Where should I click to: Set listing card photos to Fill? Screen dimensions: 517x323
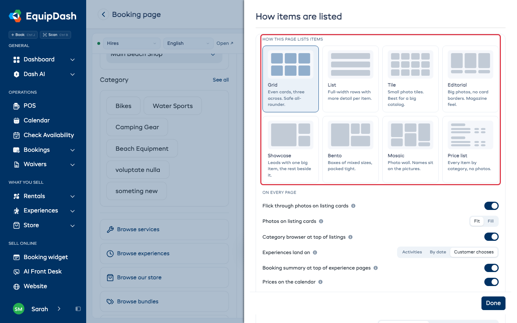coord(491,221)
